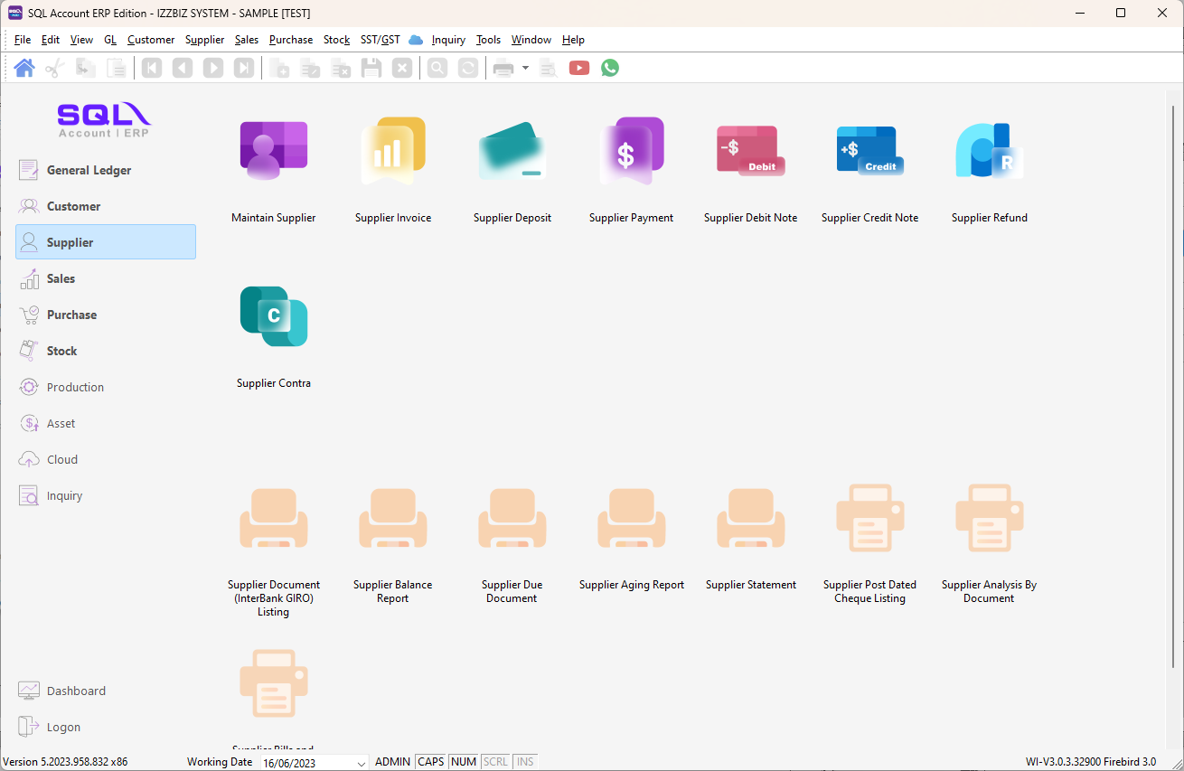Open Supplier Contra icon
1184x771 pixels.
[274, 316]
